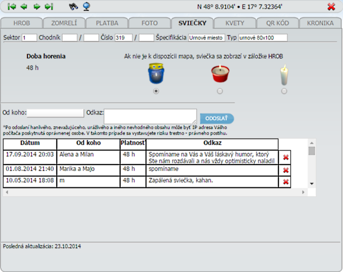
Task: Click the GPS coordinates text
Action: pos(239,7)
